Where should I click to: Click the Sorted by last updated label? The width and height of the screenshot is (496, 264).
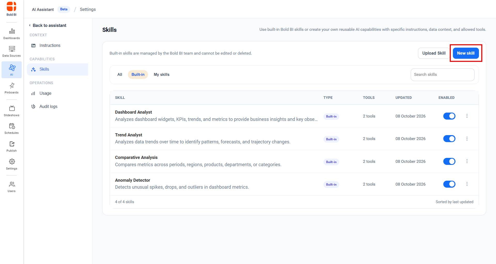click(x=454, y=202)
